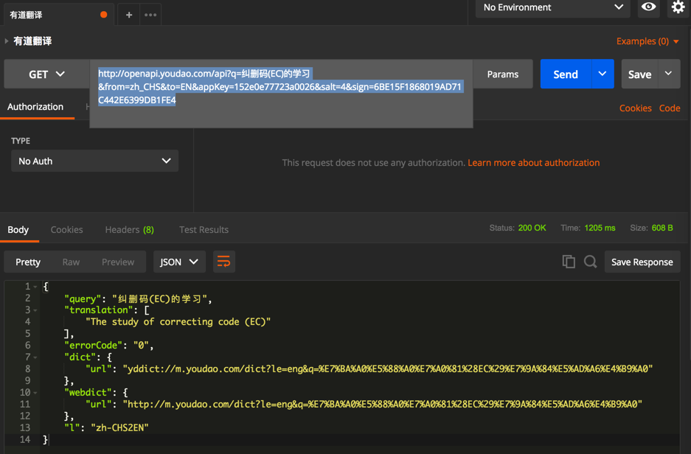Switch to the response Cookies tab
Viewport: 691px width, 454px height.
[x=66, y=230]
